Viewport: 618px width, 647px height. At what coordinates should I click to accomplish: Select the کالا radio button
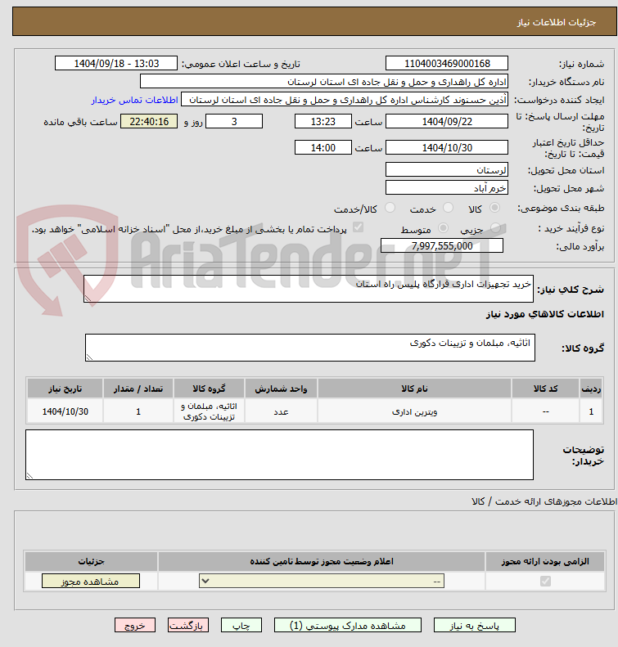pyautogui.click(x=494, y=208)
